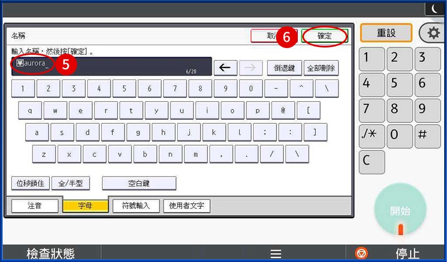Tap the right bracket ] key

[x=315, y=132]
